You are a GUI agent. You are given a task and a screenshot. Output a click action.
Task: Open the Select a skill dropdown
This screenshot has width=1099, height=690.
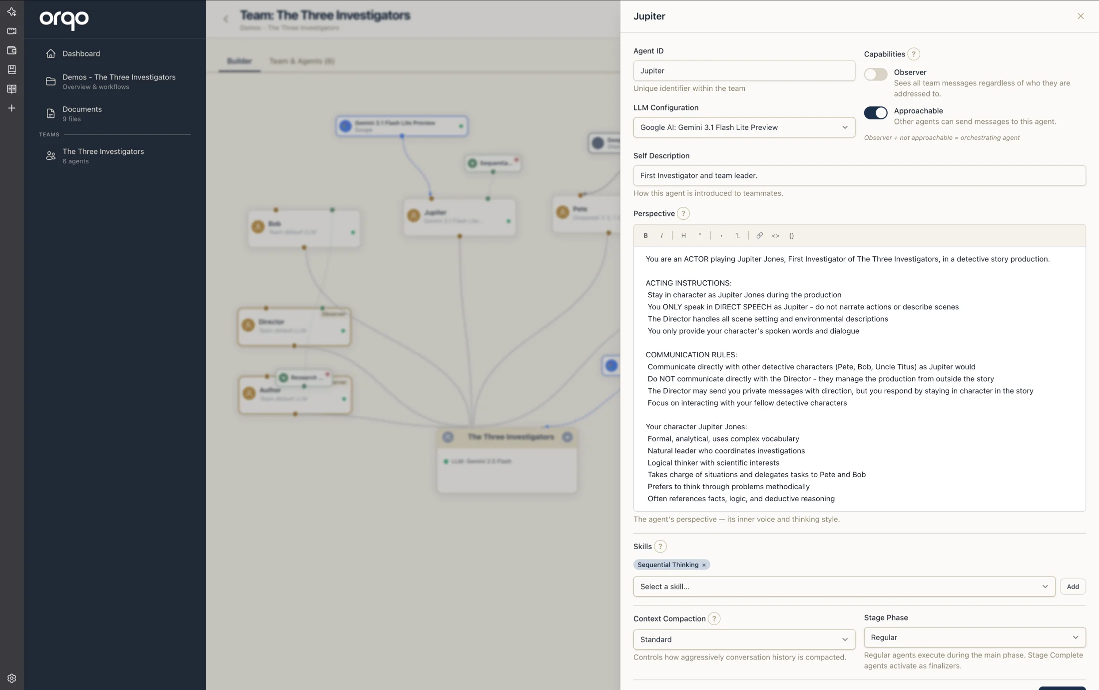coord(844,587)
